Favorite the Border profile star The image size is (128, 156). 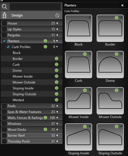pyautogui.click(x=121, y=18)
